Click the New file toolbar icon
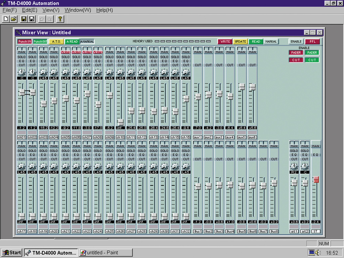This screenshot has width=344, height=258. (x=6, y=19)
